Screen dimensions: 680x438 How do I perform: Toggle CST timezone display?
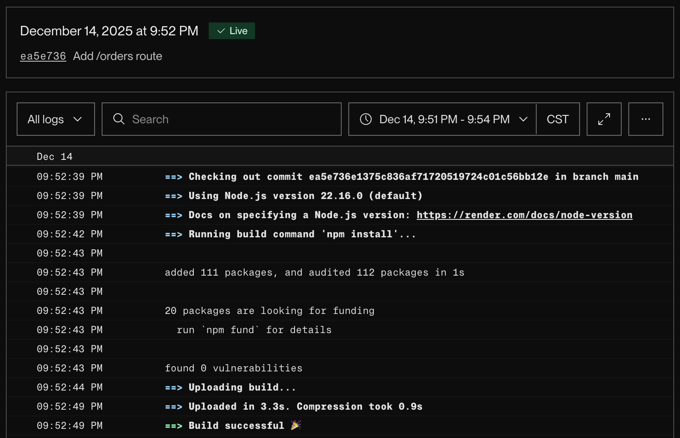(x=558, y=119)
